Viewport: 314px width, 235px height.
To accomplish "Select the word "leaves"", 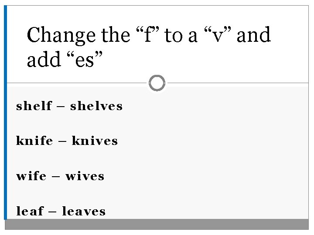I will coord(84,211).
